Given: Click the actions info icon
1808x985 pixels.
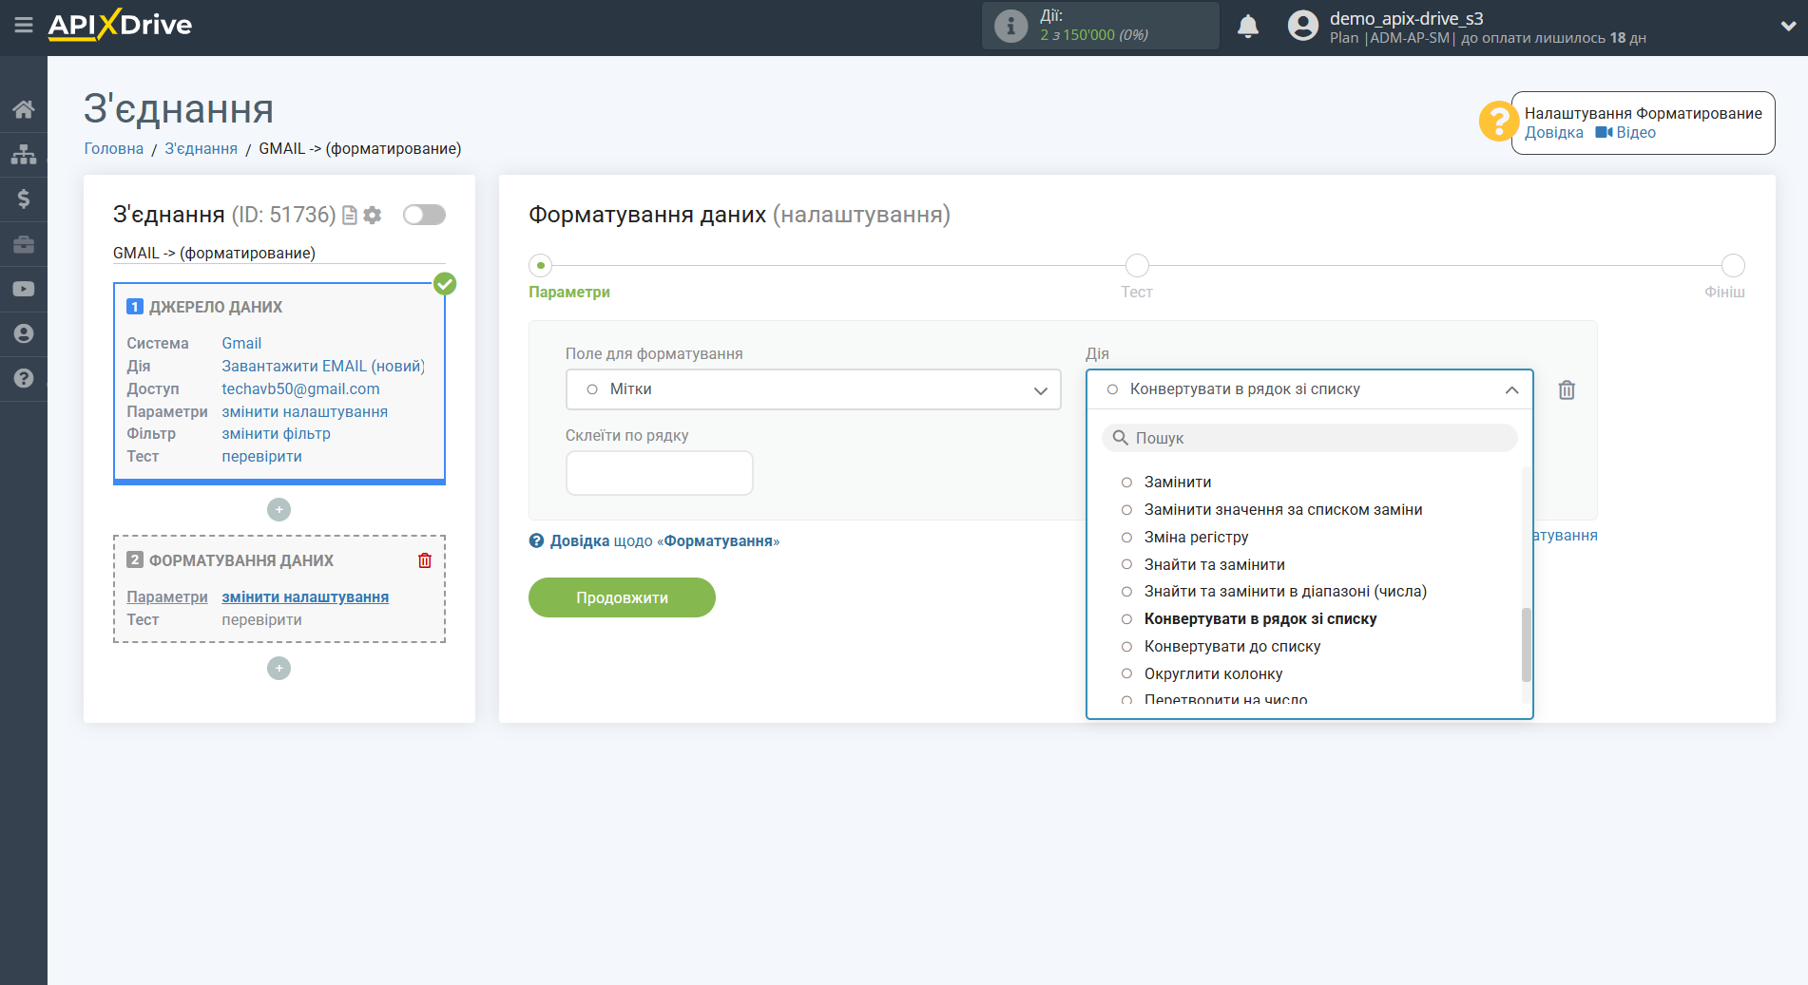Looking at the screenshot, I should coord(1010,26).
